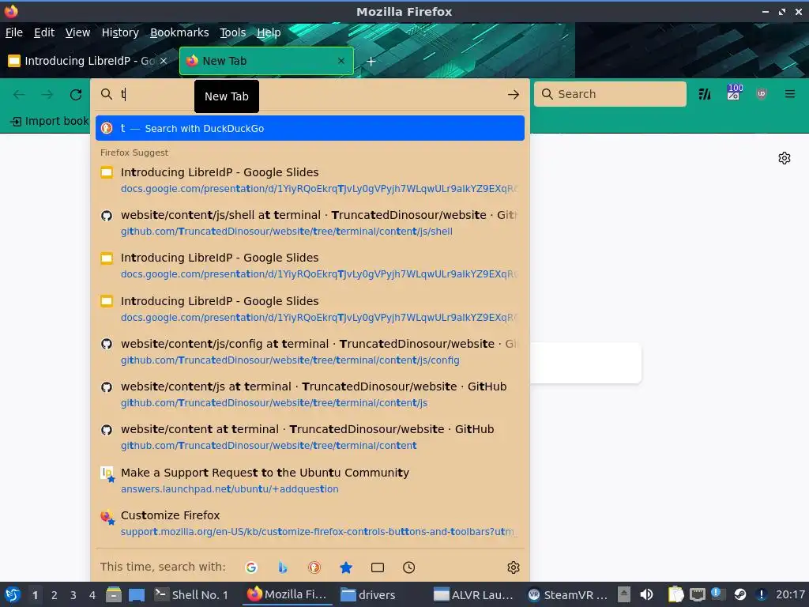Click the Forward navigation arrow
Viewport: 809px width, 607px height.
click(x=47, y=95)
